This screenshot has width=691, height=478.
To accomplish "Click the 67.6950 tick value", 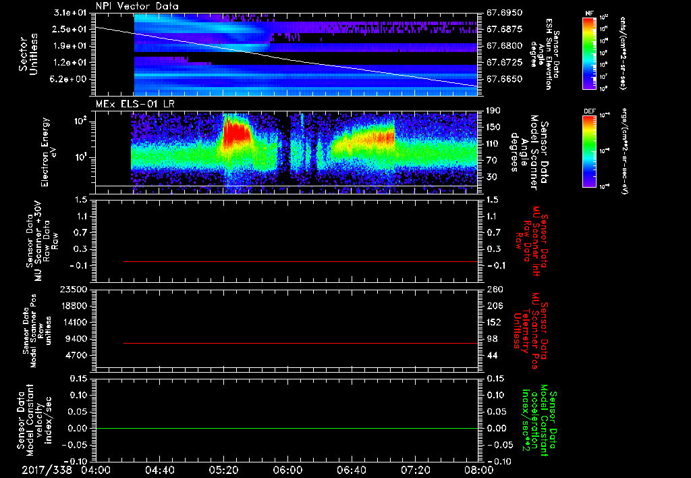I will coord(505,12).
